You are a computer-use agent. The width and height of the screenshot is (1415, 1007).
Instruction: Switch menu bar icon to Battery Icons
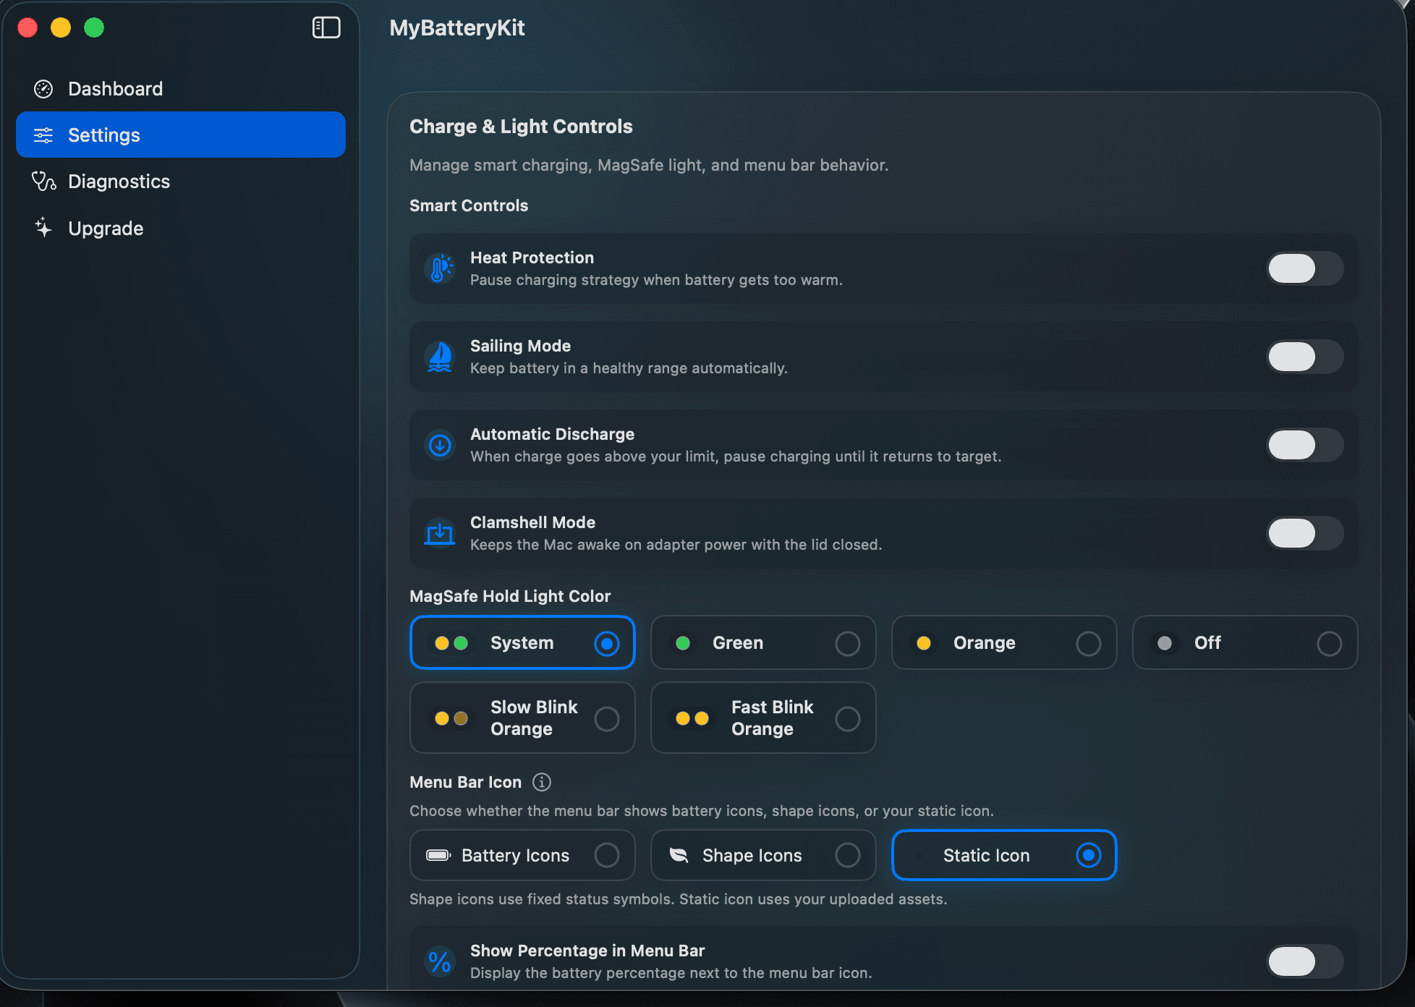click(522, 855)
